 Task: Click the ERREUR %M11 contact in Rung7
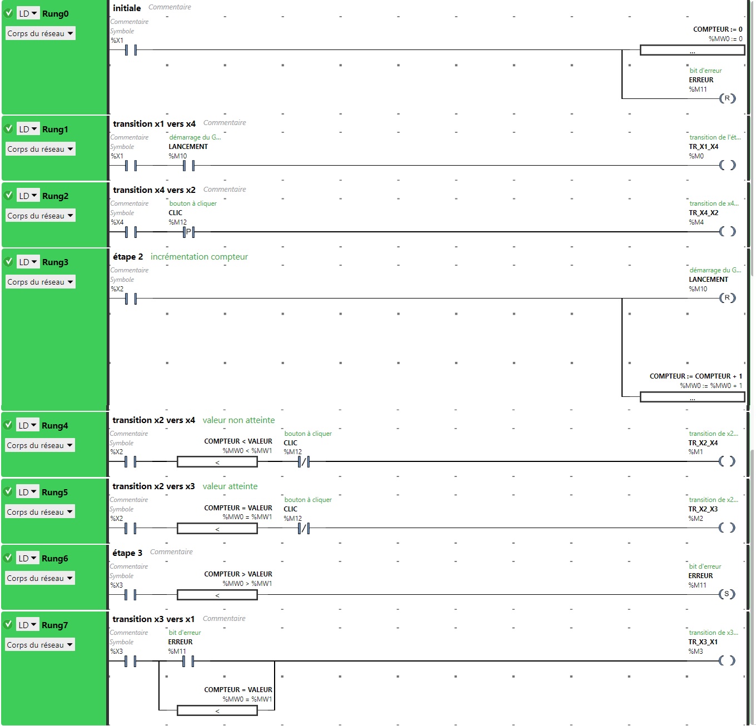point(188,661)
